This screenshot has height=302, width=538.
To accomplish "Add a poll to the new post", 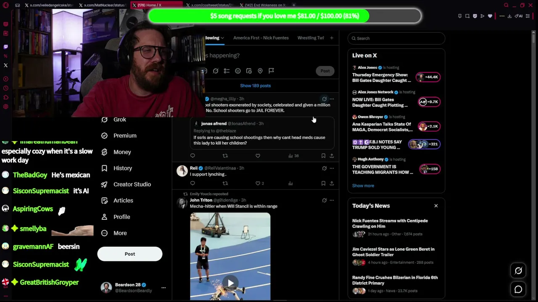I will (227, 71).
